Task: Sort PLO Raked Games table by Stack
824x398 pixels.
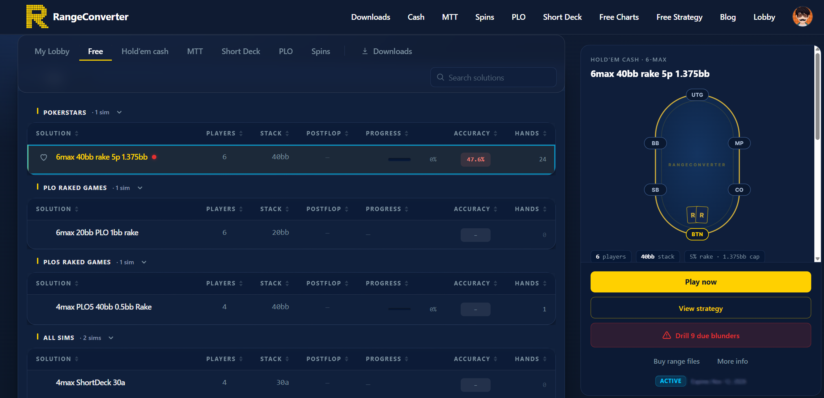Action: coord(274,209)
